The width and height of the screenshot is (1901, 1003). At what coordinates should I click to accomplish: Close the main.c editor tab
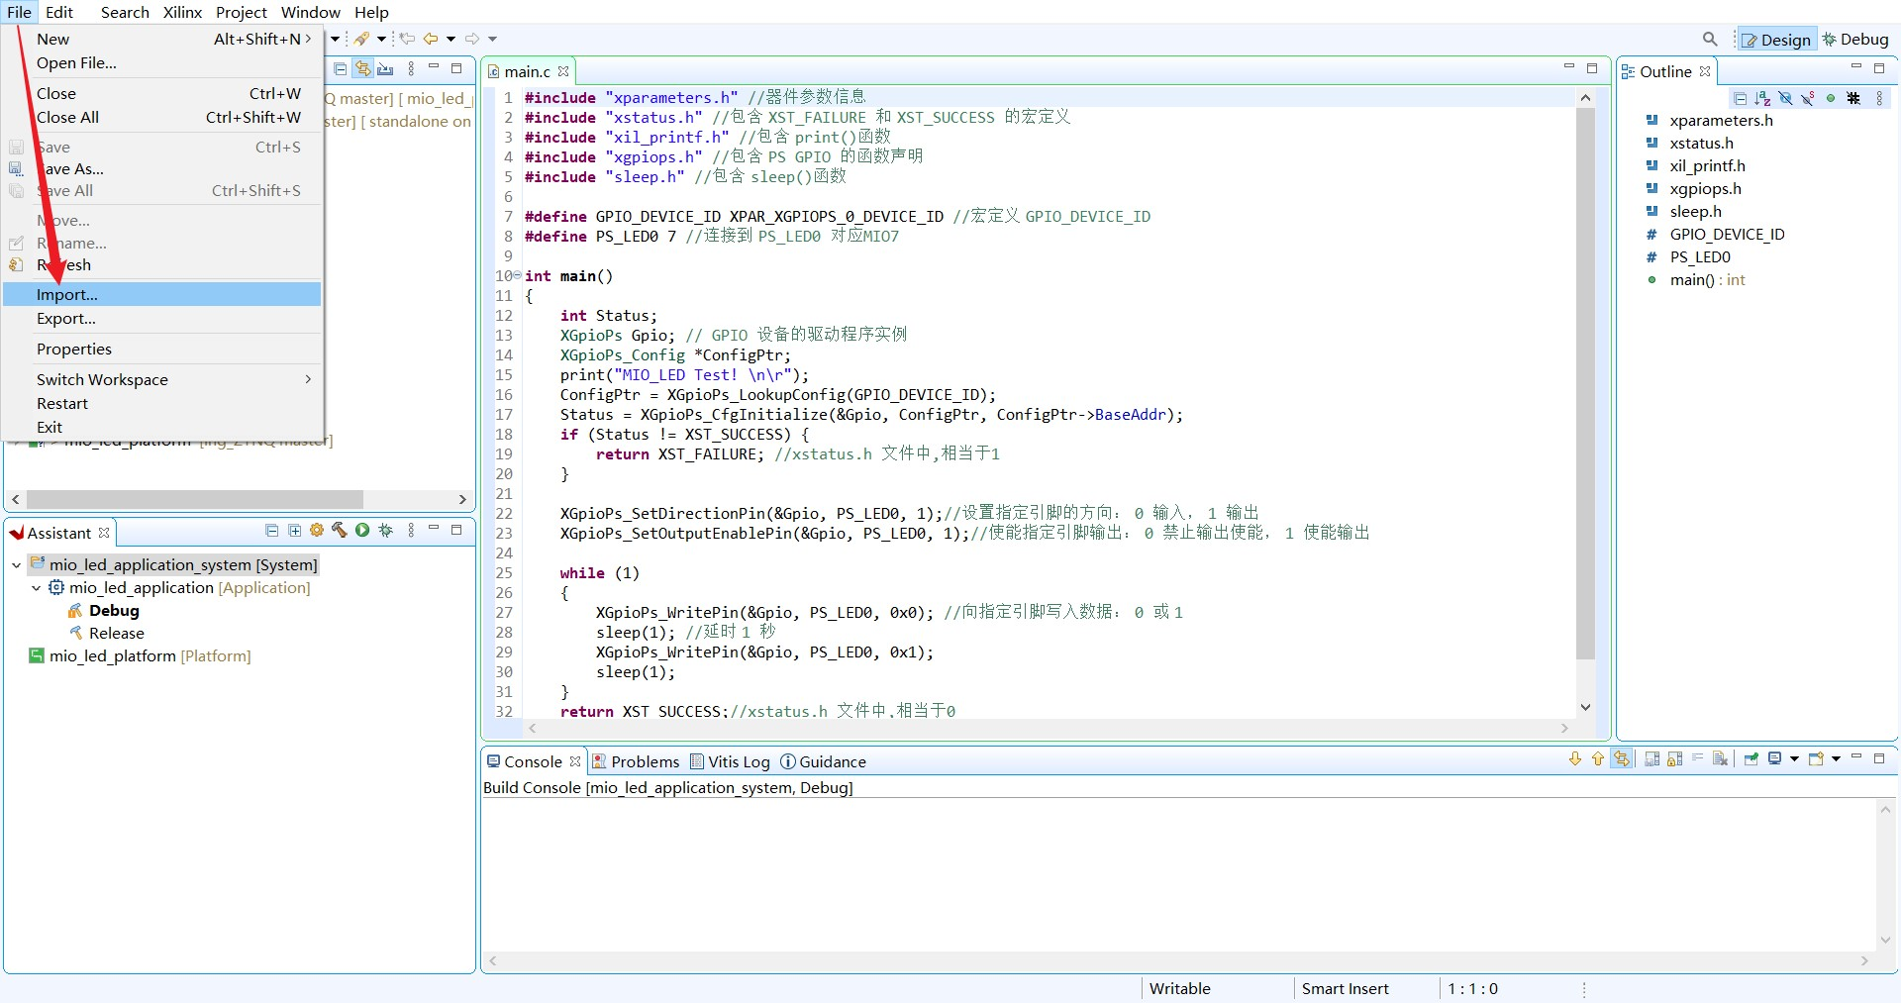coord(563,71)
